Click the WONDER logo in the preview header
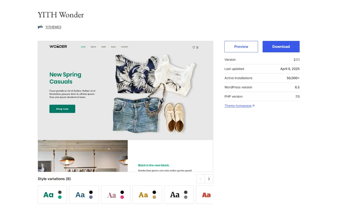This screenshot has height=210, width=337. pyautogui.click(x=58, y=46)
